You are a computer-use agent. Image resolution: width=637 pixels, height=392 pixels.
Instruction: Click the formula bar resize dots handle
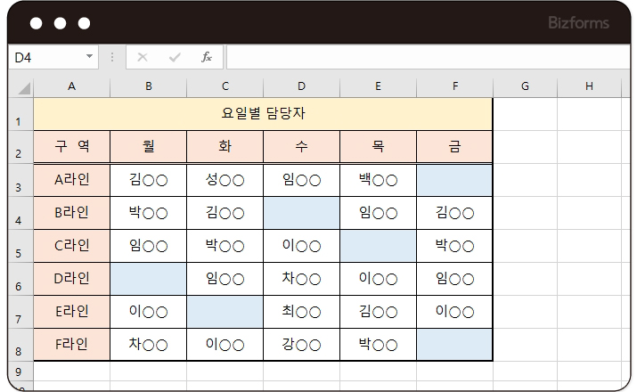tap(112, 57)
